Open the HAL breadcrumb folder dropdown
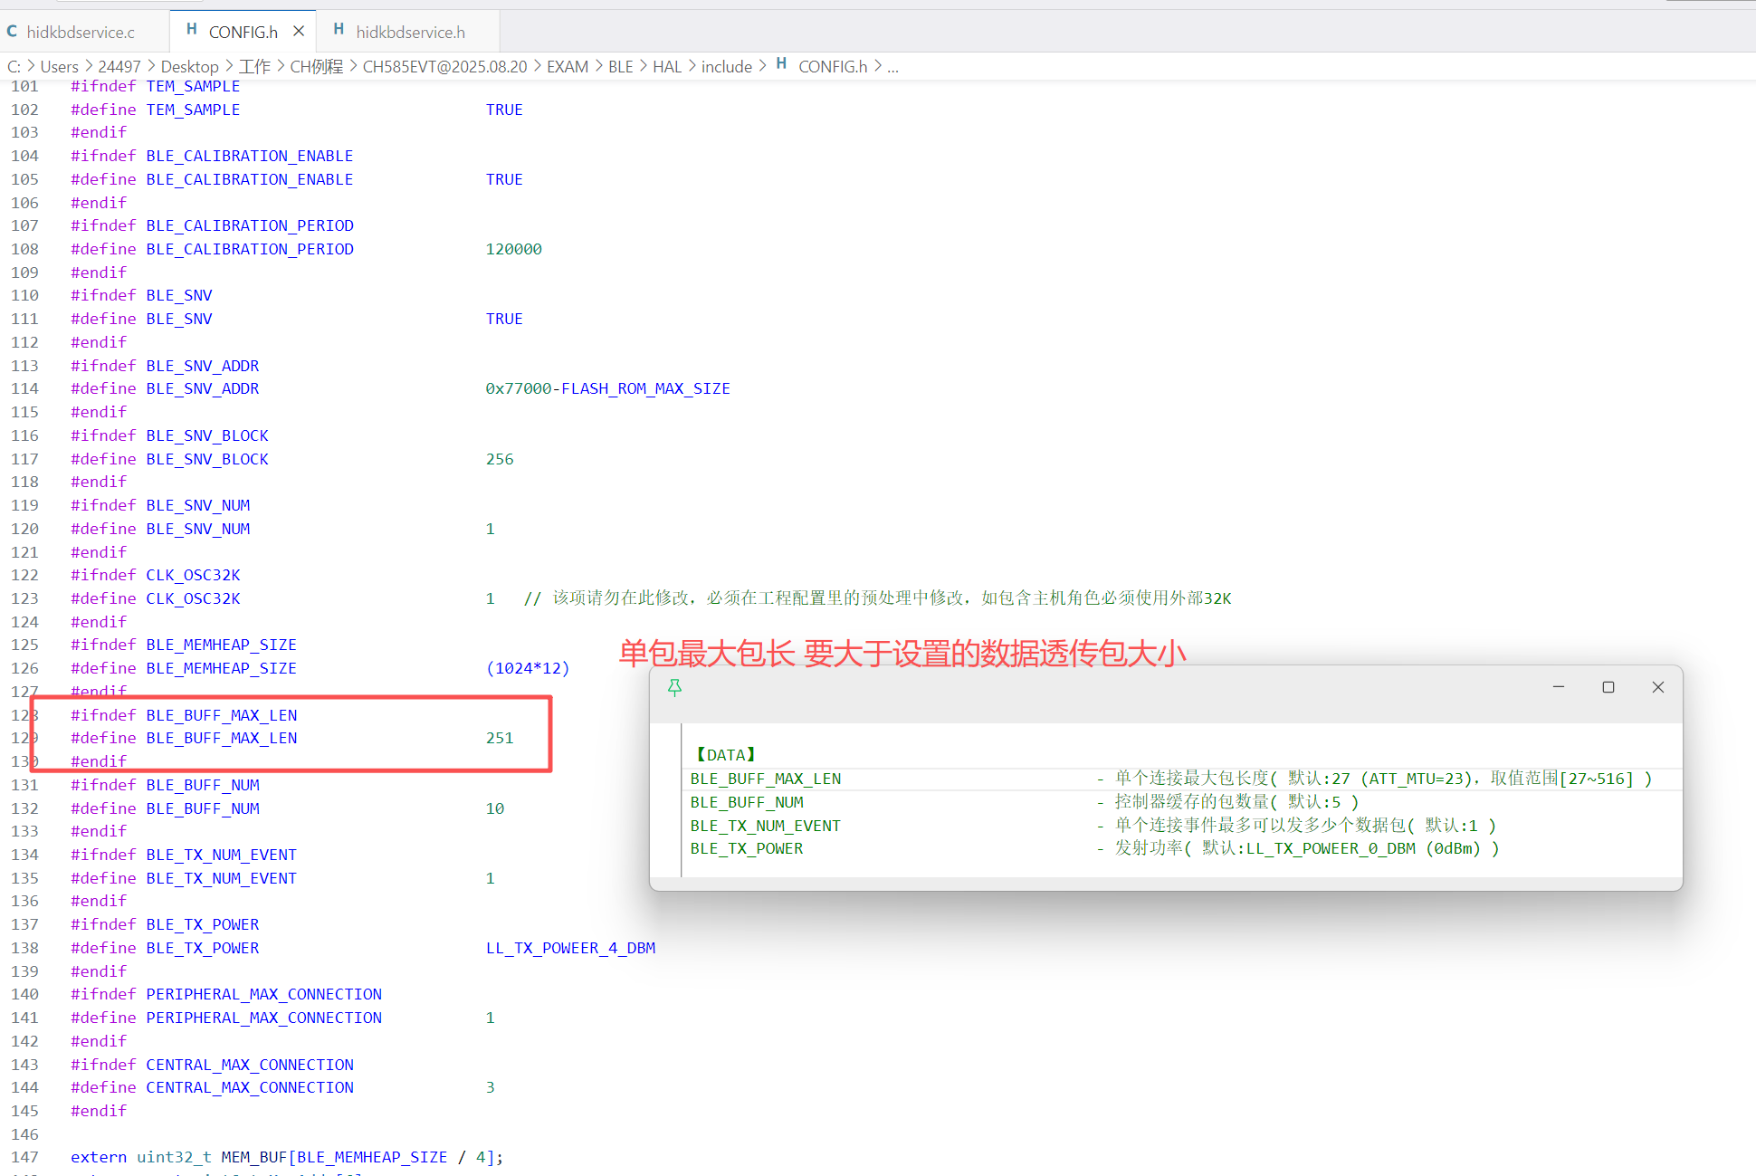 pos(667,67)
